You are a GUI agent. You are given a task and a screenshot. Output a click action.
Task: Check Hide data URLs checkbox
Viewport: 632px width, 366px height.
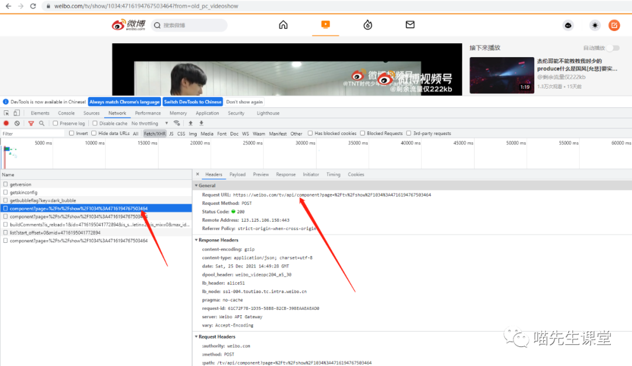point(94,133)
